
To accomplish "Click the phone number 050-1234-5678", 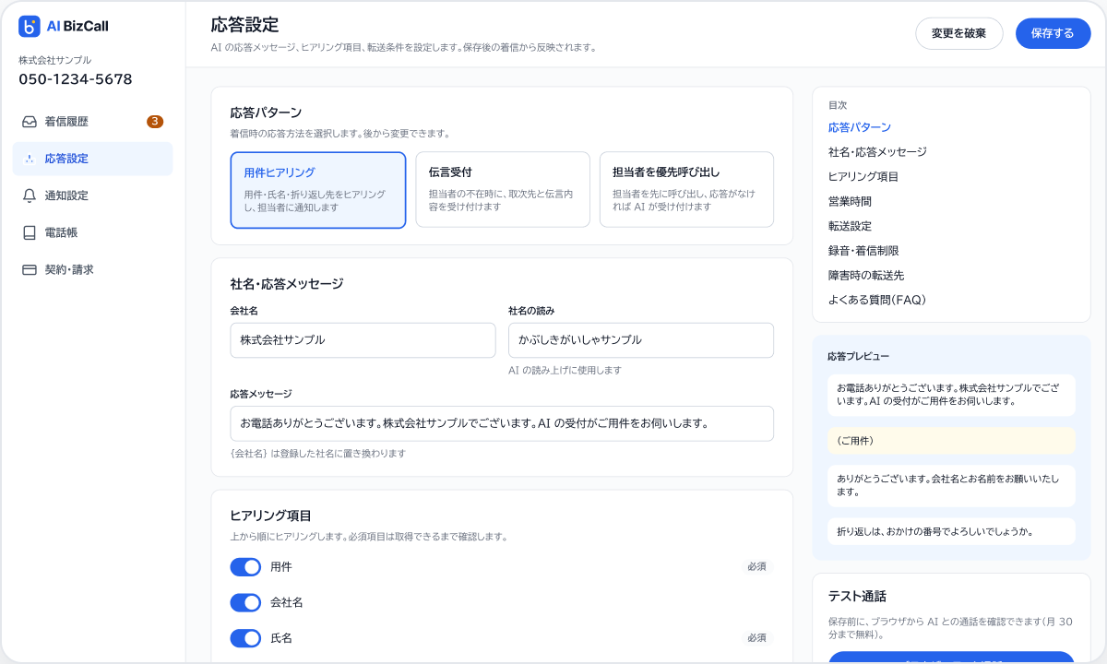I will pyautogui.click(x=76, y=79).
